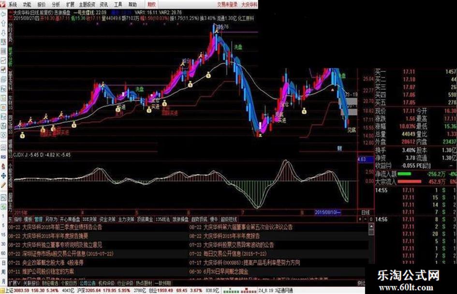Switch to the 分时走势 vertical tab
This screenshot has width=457, height=294.
point(10,32)
